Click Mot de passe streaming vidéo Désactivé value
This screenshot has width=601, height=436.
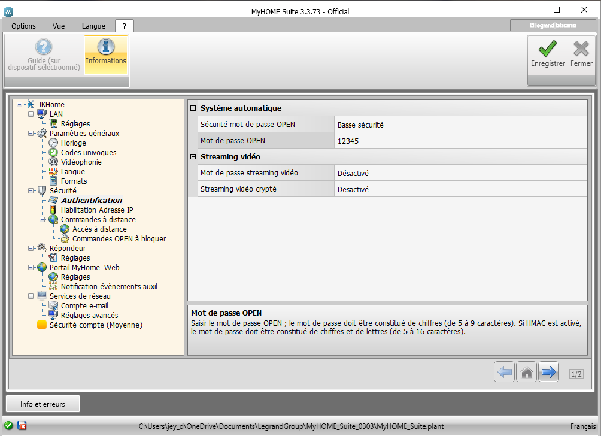tap(460, 173)
